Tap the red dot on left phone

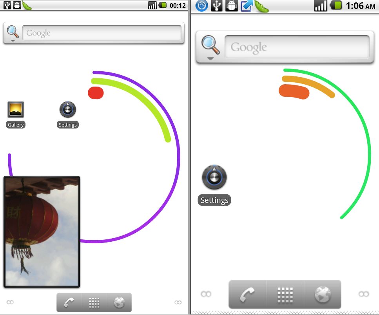96,93
